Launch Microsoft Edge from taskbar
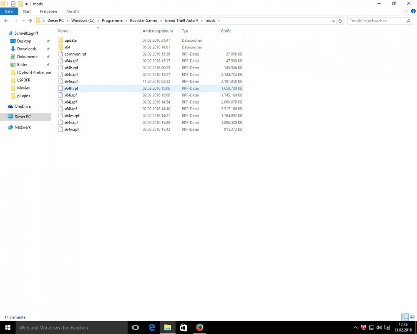Image resolution: width=417 pixels, height=334 pixels. (152, 328)
